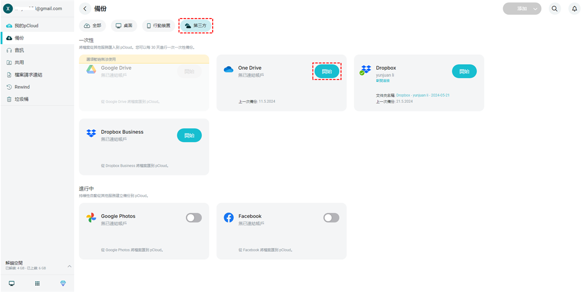Click the Dropbox Business title text

[x=122, y=132]
